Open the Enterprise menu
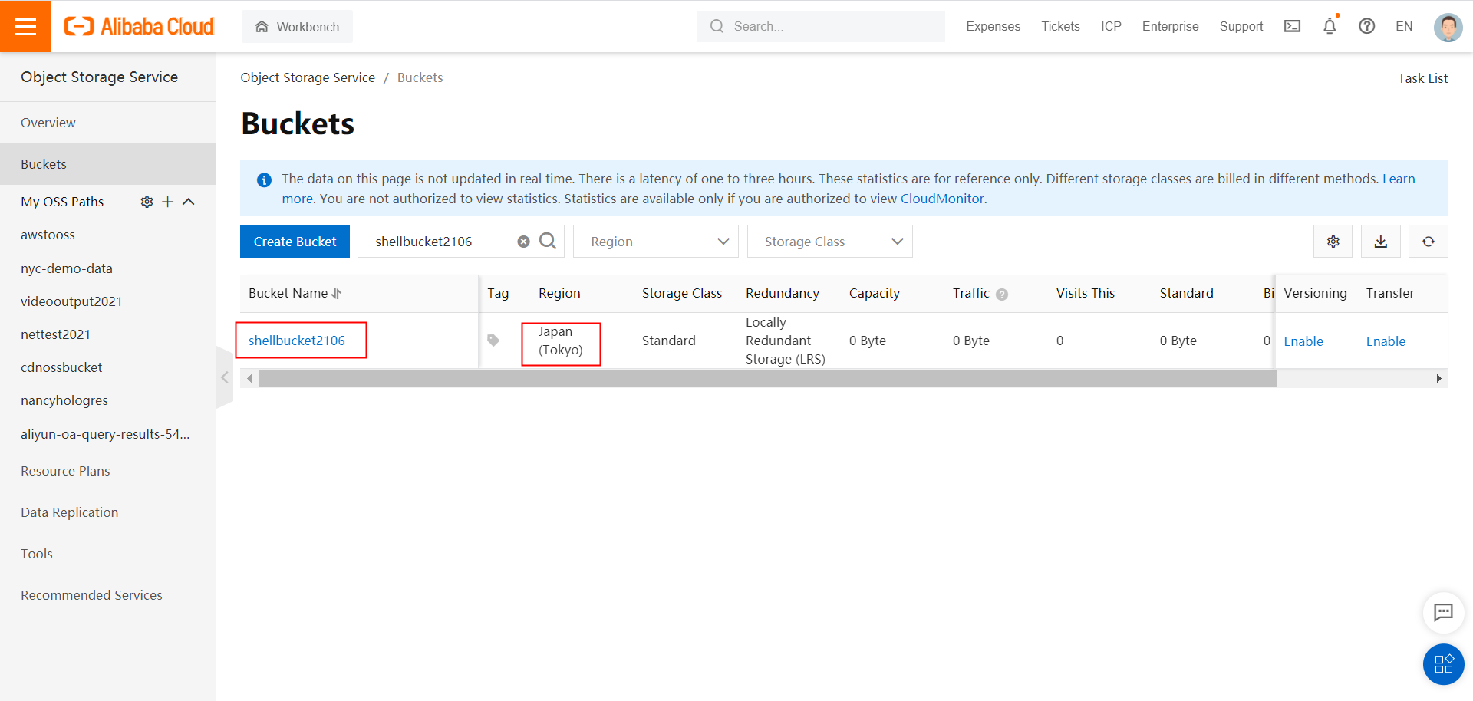The height and width of the screenshot is (701, 1473). (x=1170, y=26)
